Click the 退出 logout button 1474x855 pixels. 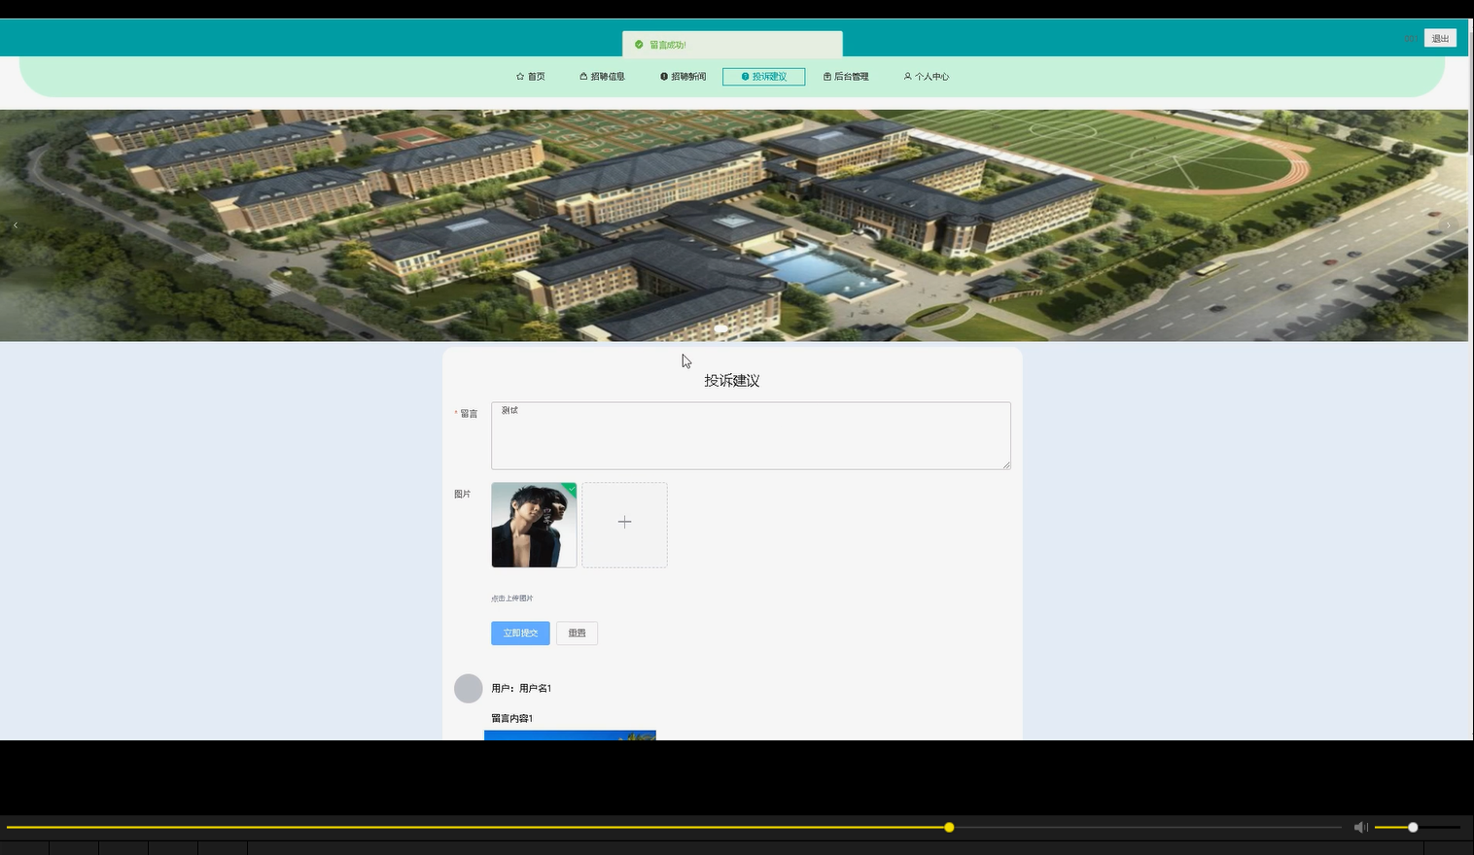coord(1440,37)
